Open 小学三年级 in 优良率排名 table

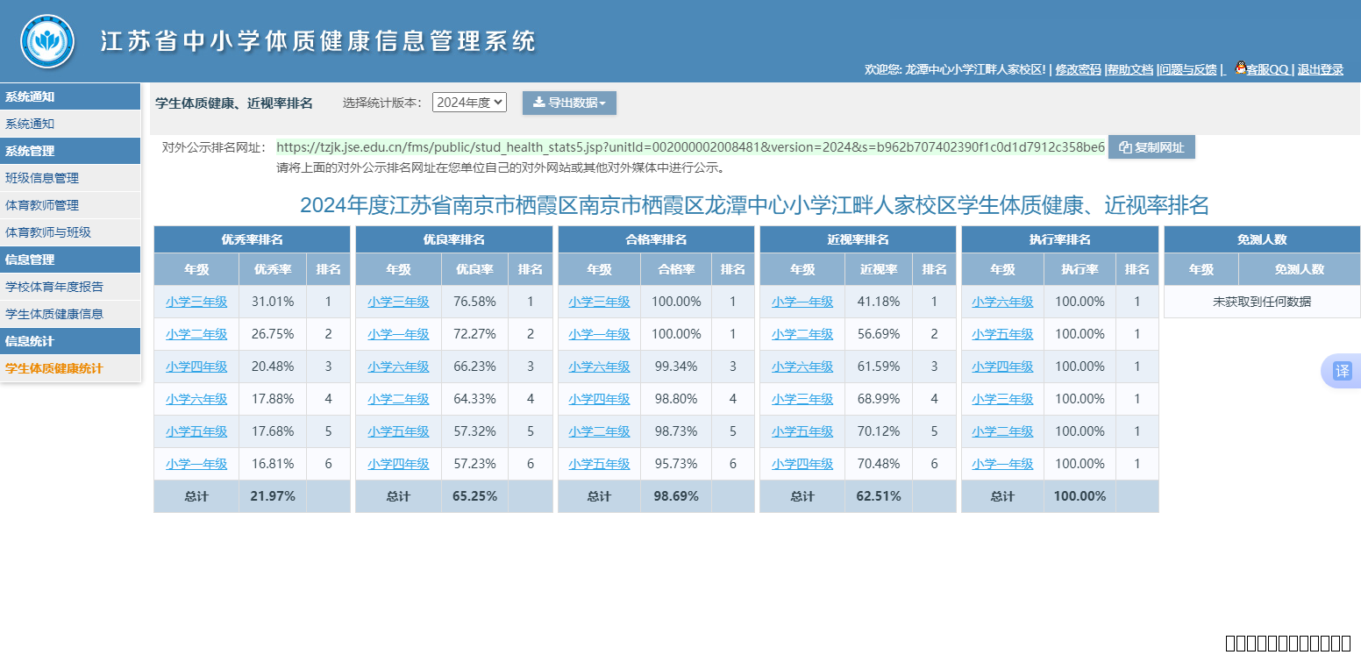point(398,302)
